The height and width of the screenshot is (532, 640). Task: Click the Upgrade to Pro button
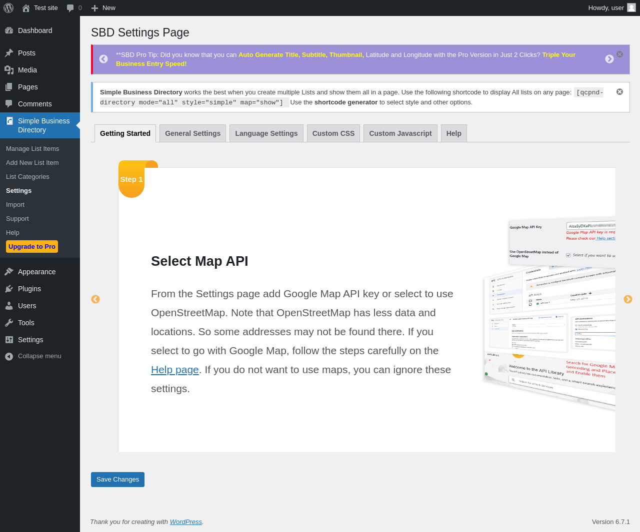point(32,247)
